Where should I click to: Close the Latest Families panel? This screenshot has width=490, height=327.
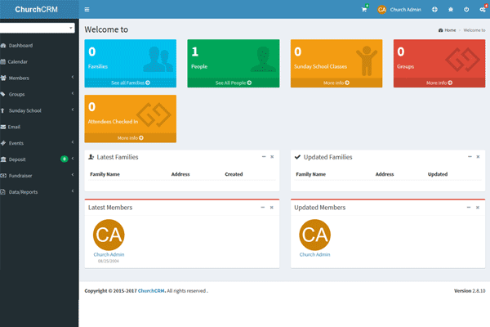coord(272,156)
